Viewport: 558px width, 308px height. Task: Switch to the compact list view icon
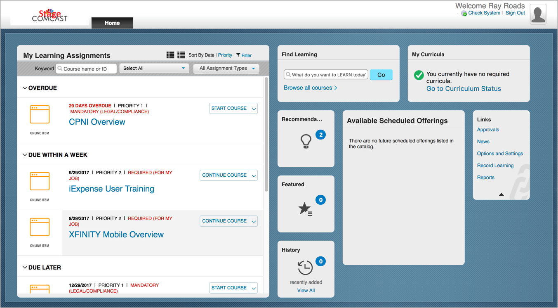point(181,55)
